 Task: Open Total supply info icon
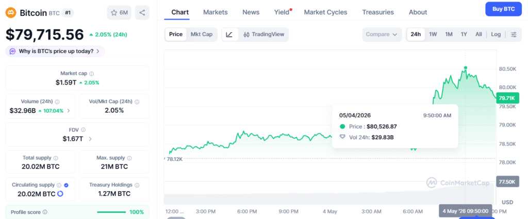56,158
